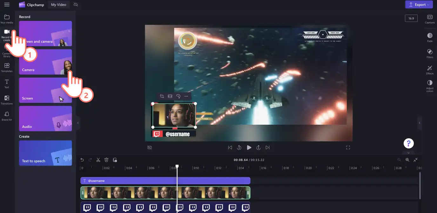Viewport: 437px width, 213px height.
Task: Open the Fade panel
Action: [x=430, y=37]
